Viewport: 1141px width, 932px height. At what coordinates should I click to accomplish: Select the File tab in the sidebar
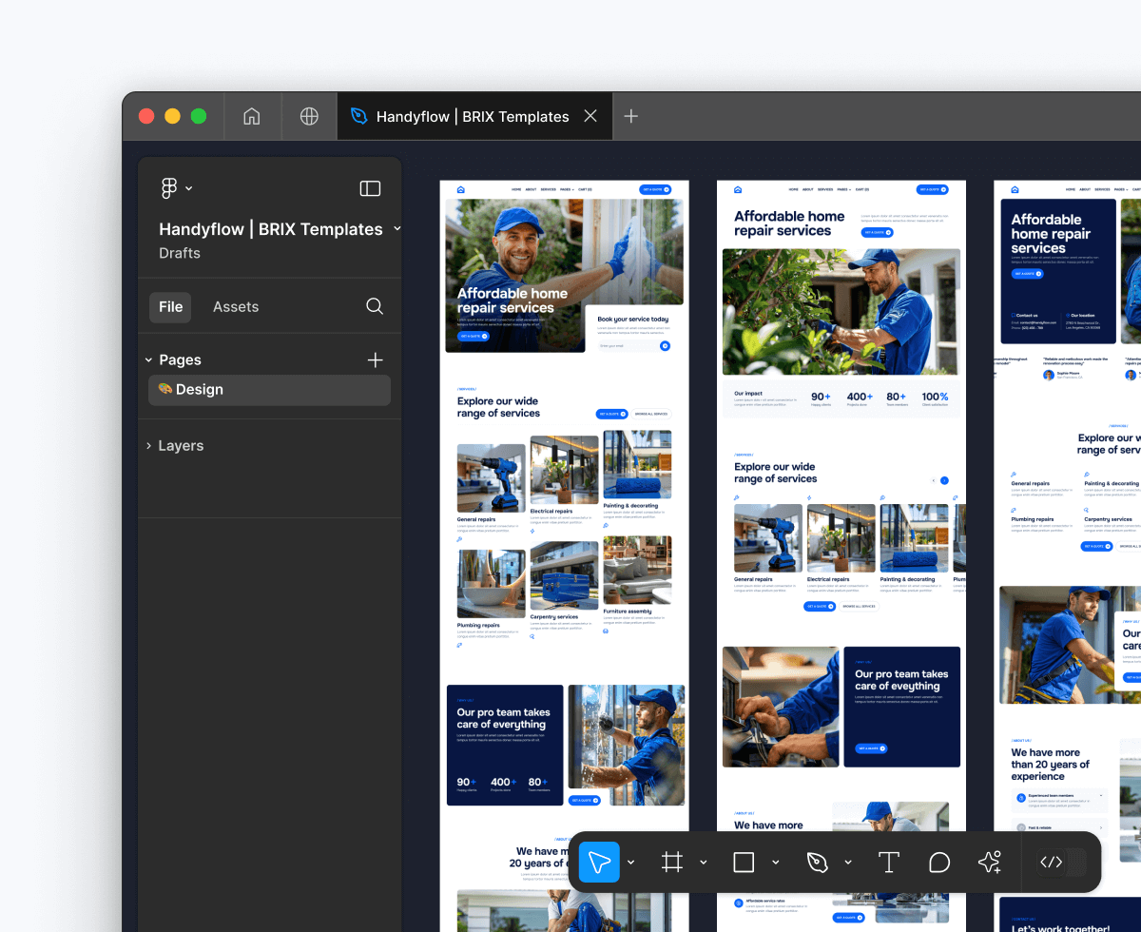click(x=170, y=306)
